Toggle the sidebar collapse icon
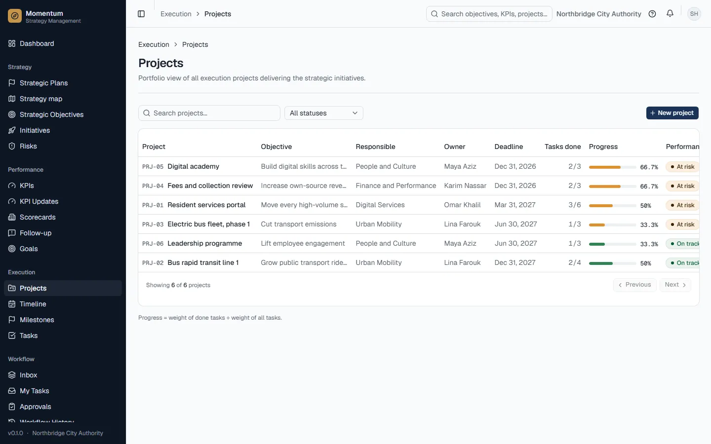The image size is (711, 444). pos(141,14)
